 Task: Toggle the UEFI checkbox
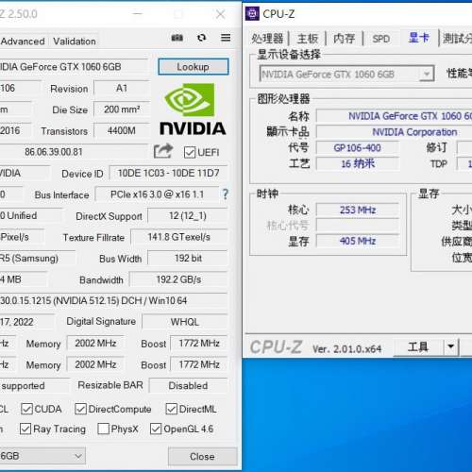190,153
